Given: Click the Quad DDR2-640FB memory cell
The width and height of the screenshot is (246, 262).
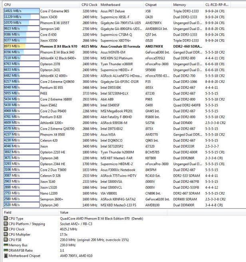Looking at the screenshot, I should [x=187, y=105].
